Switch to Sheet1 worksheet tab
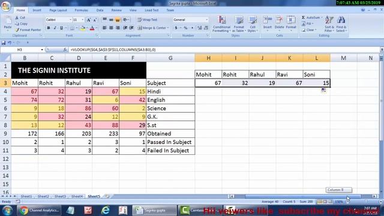 pos(26,196)
